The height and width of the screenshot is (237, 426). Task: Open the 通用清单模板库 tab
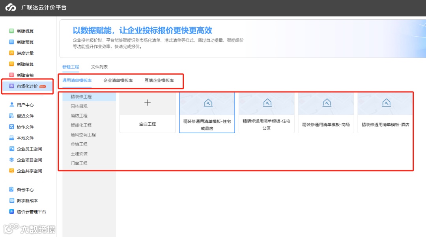click(x=77, y=80)
